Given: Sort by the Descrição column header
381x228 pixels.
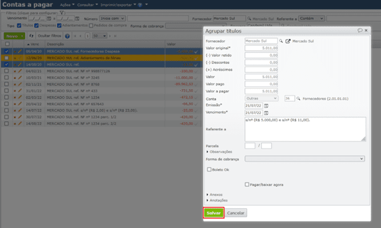Looking at the screenshot, I should pyautogui.click(x=55, y=44).
